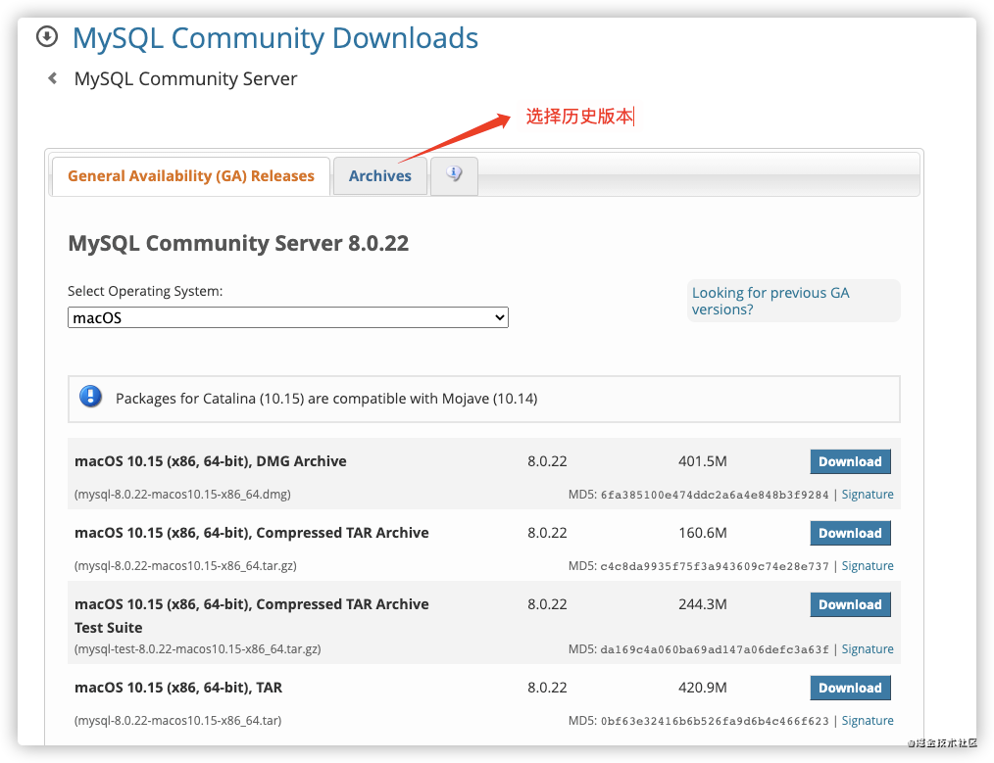Click the MySQL Community Server 8.0.22 heading
Screen dimensions: 994x763
click(238, 243)
